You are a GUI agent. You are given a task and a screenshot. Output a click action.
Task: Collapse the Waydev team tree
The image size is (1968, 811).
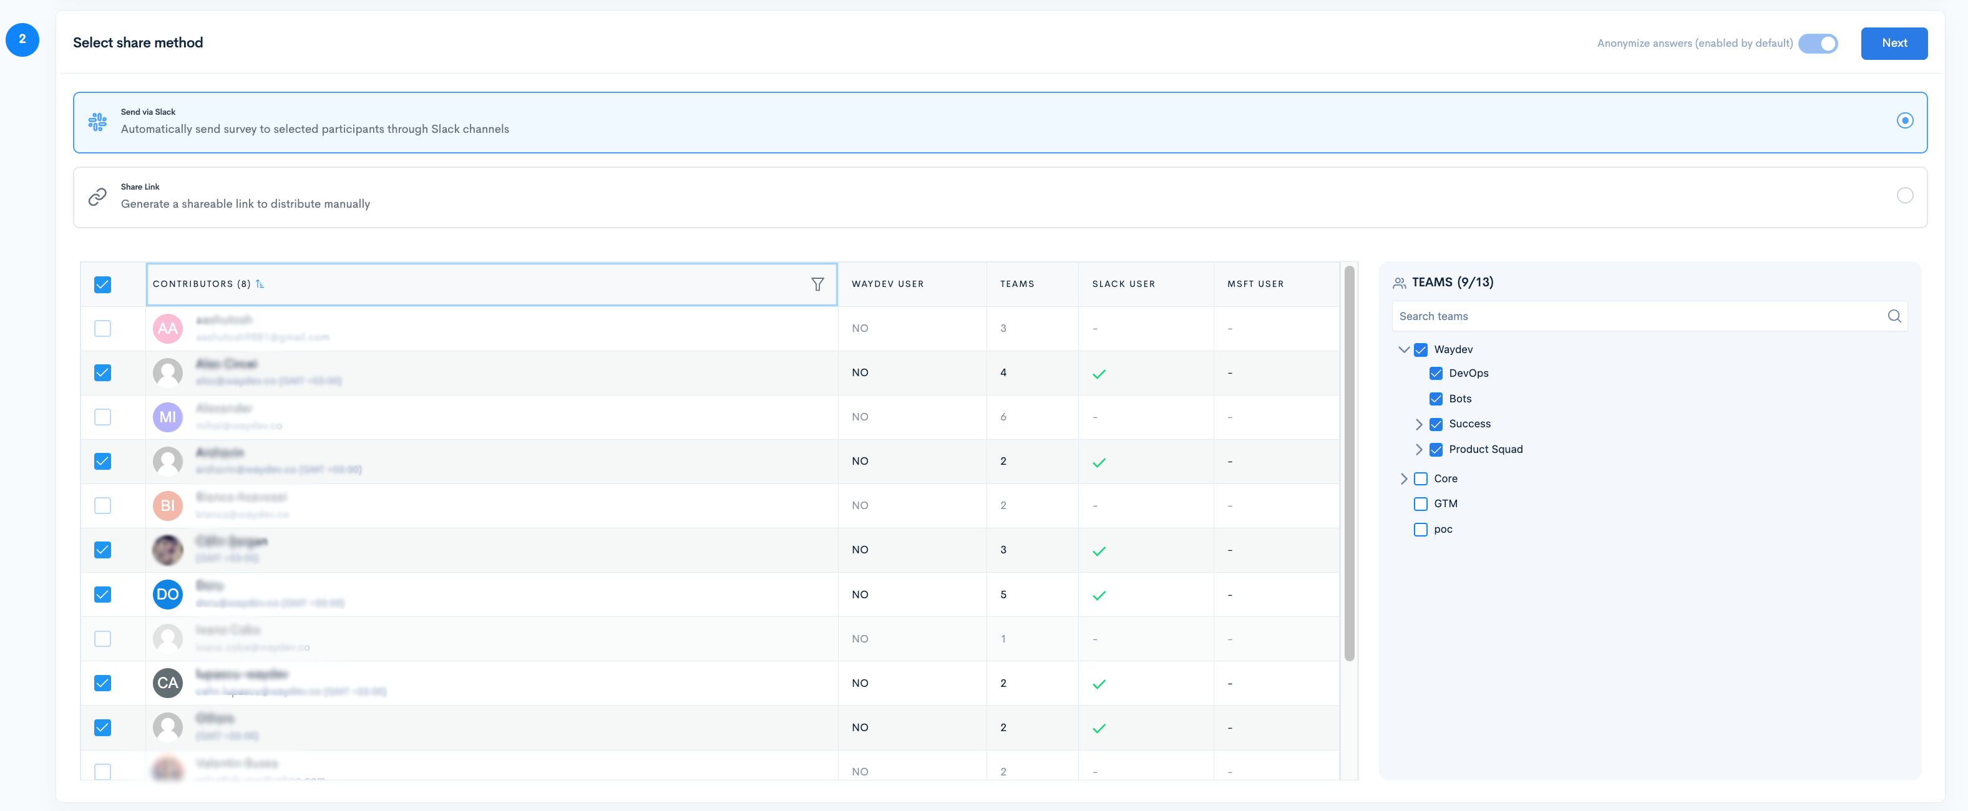point(1403,350)
